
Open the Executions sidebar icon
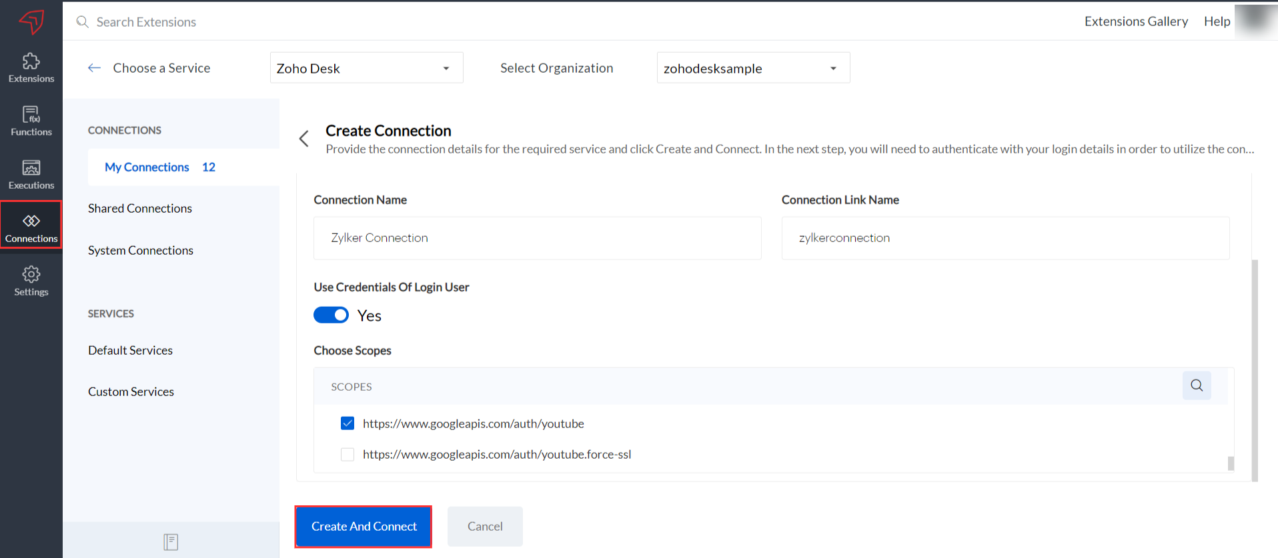pyautogui.click(x=31, y=175)
